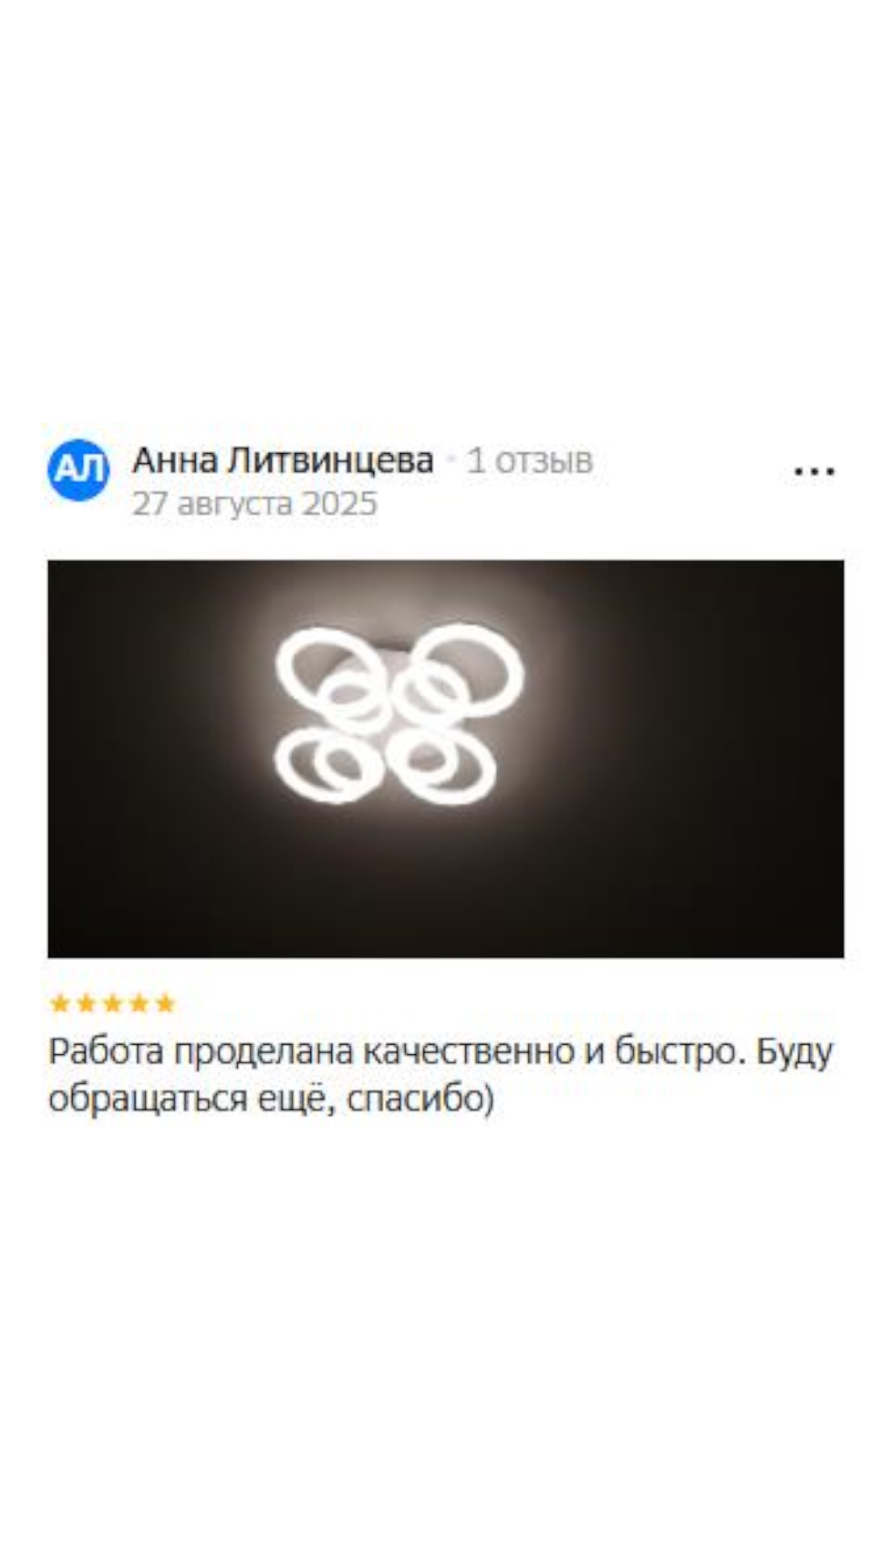871x1550 pixels.
Task: Click the date 27 августа 2025
Action: click(x=255, y=505)
